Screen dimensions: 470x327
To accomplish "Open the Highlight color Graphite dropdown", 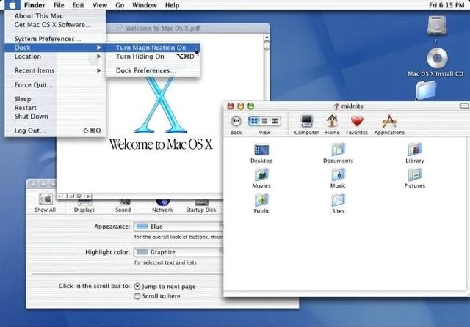I will pos(178,252).
